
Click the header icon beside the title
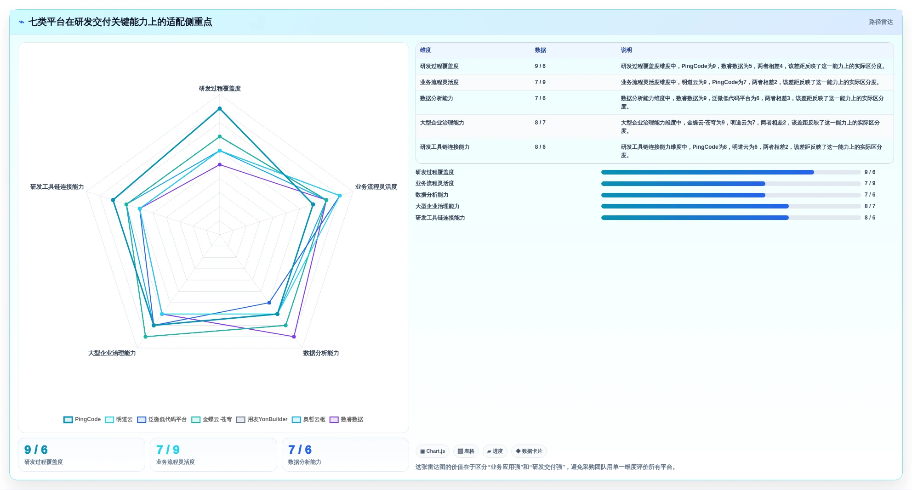pos(22,22)
